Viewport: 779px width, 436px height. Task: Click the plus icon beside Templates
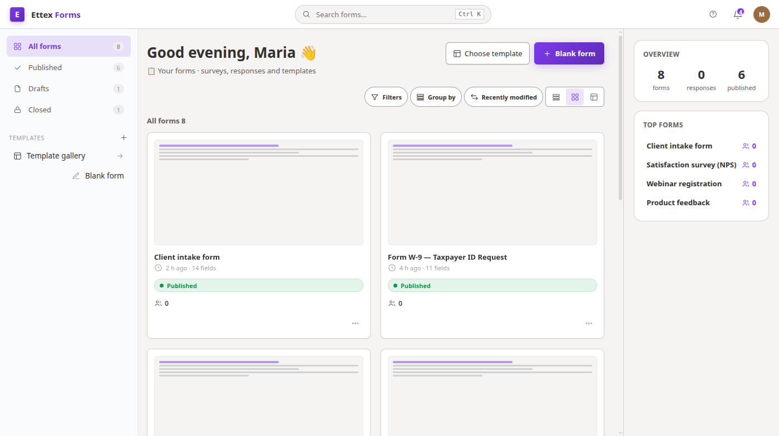[124, 138]
